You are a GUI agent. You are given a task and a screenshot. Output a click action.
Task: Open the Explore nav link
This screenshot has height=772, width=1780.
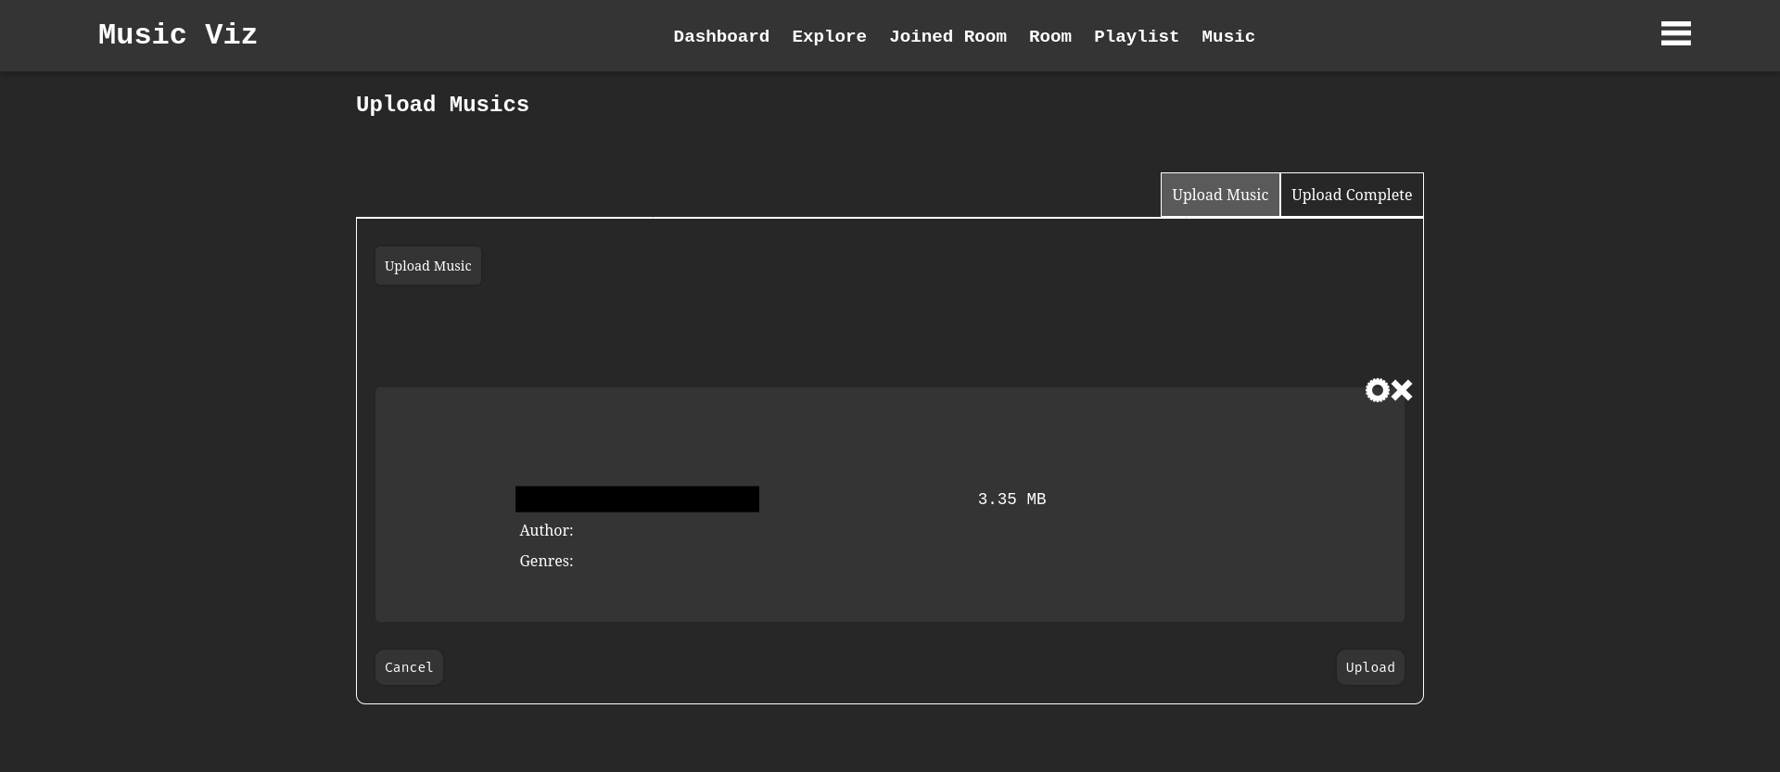(829, 36)
